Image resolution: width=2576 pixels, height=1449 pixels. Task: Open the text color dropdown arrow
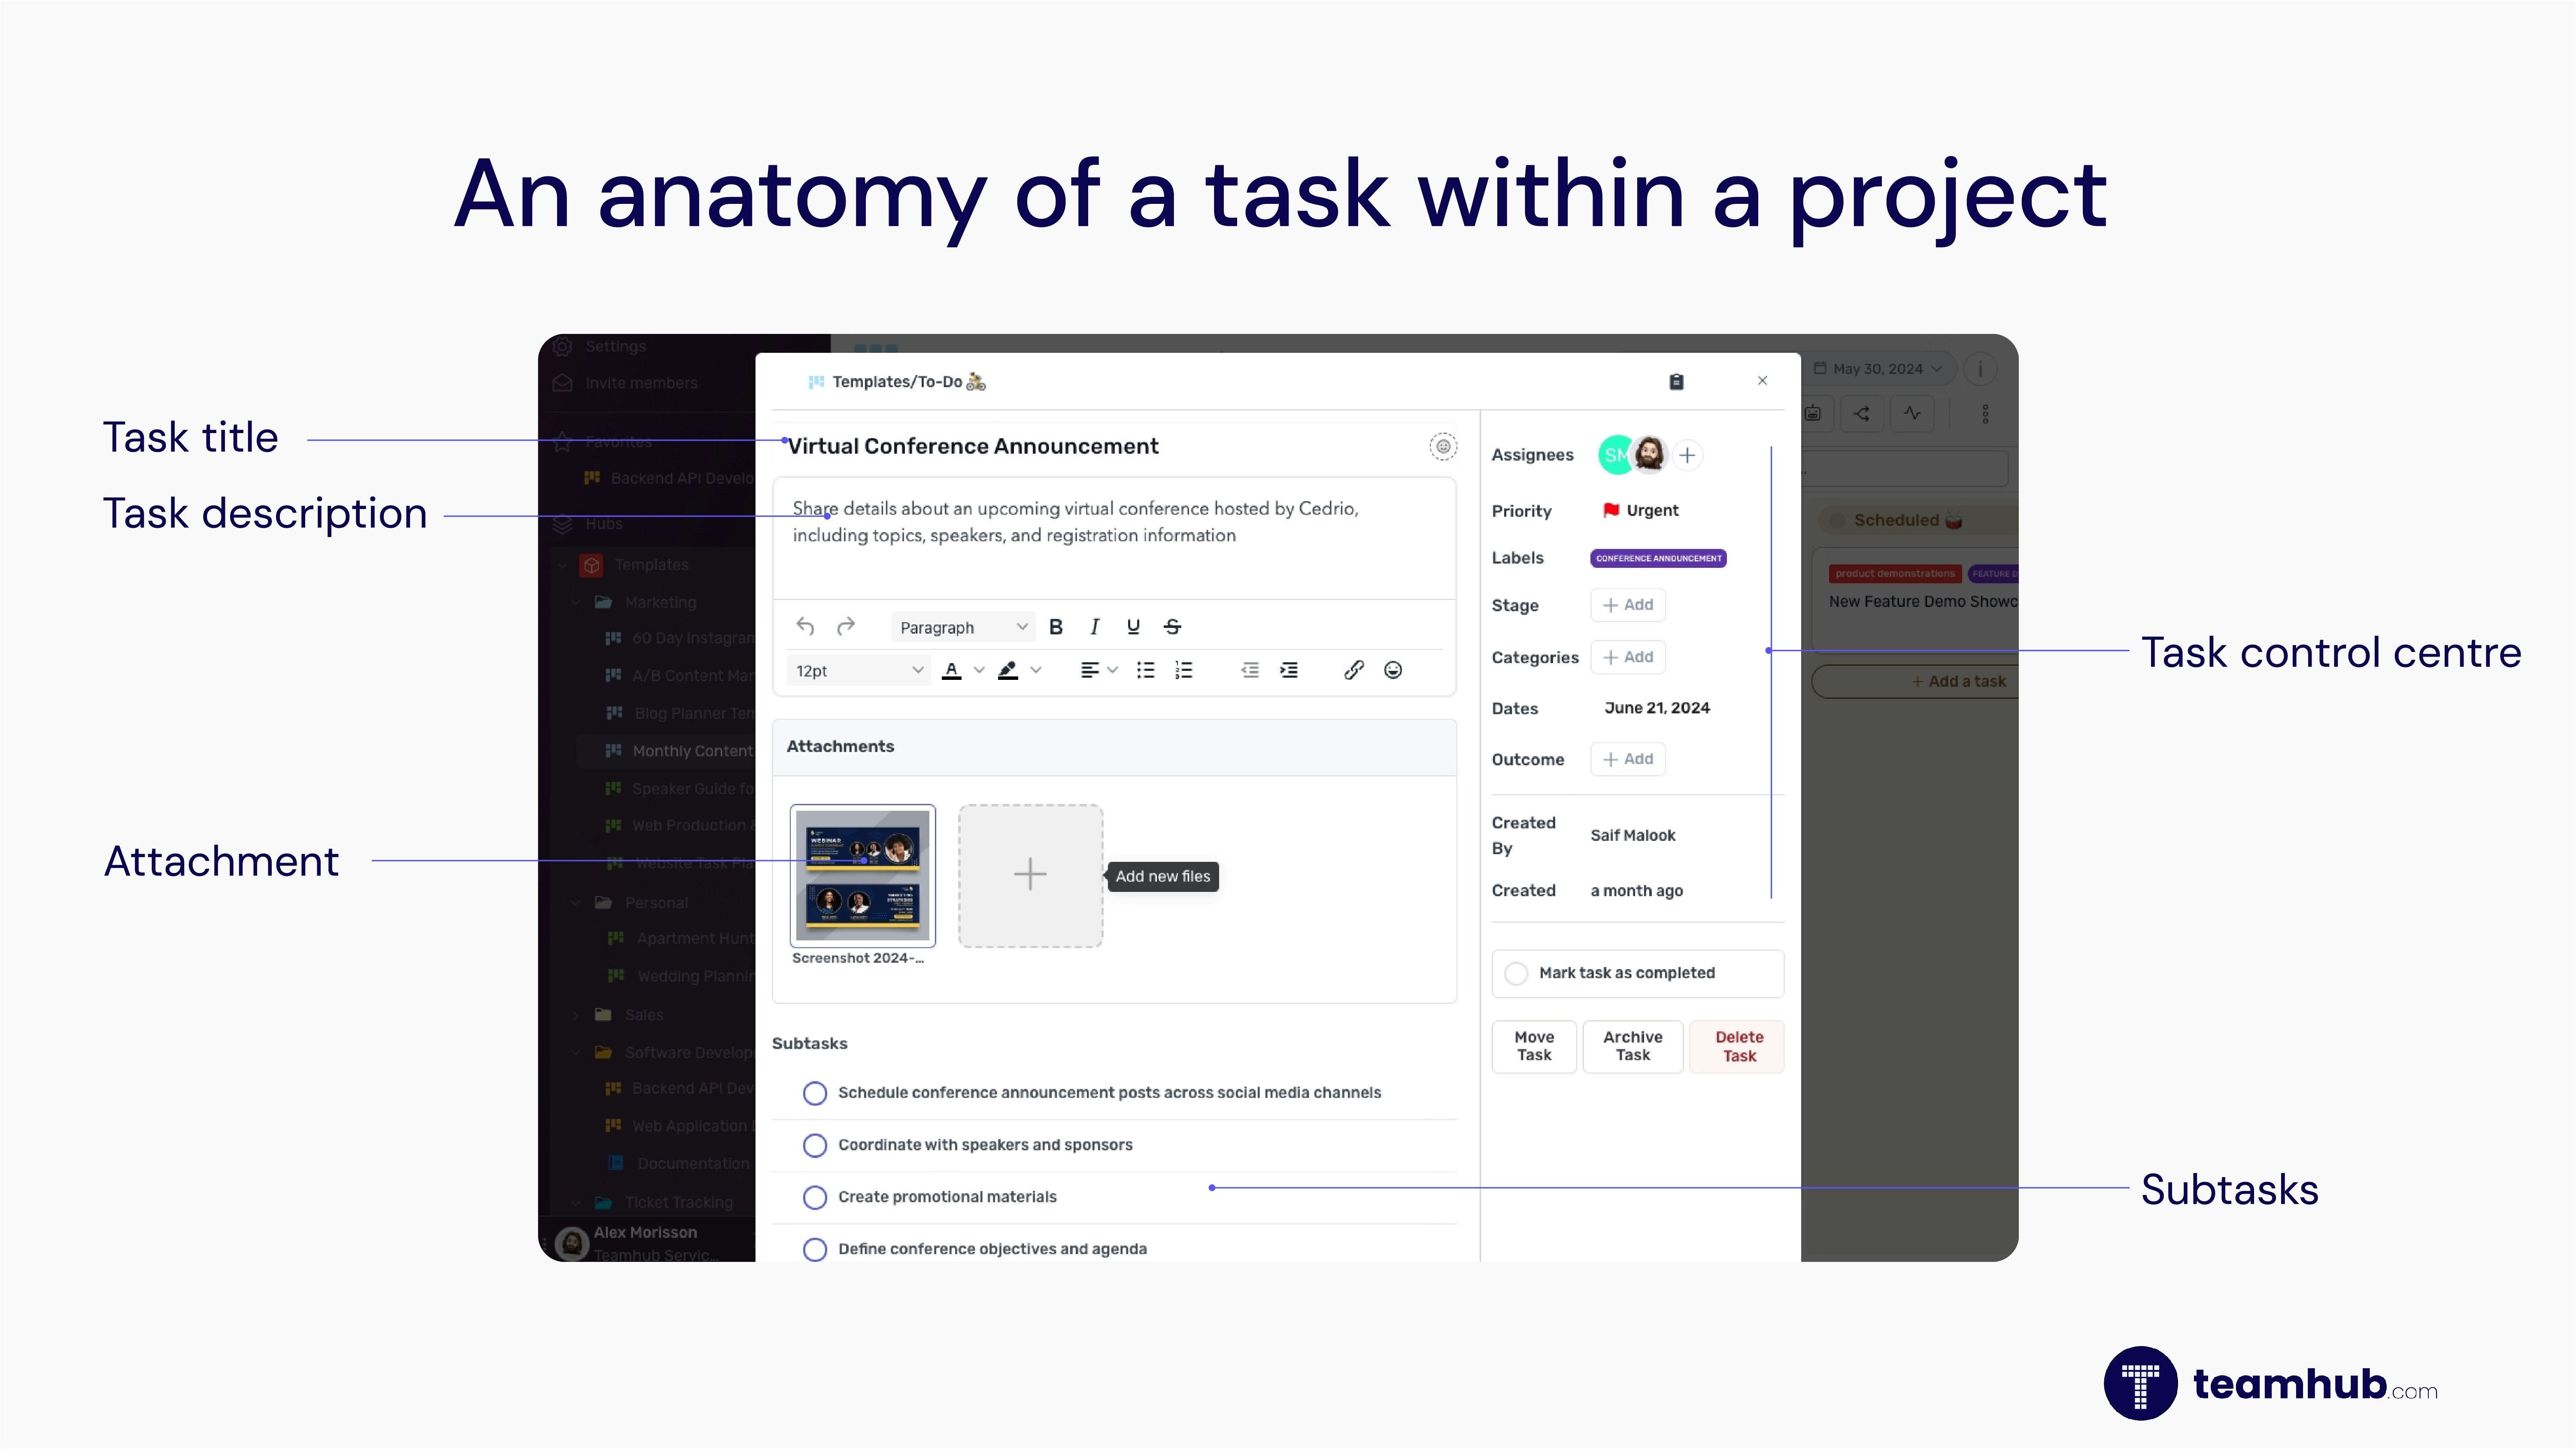pyautogui.click(x=979, y=670)
